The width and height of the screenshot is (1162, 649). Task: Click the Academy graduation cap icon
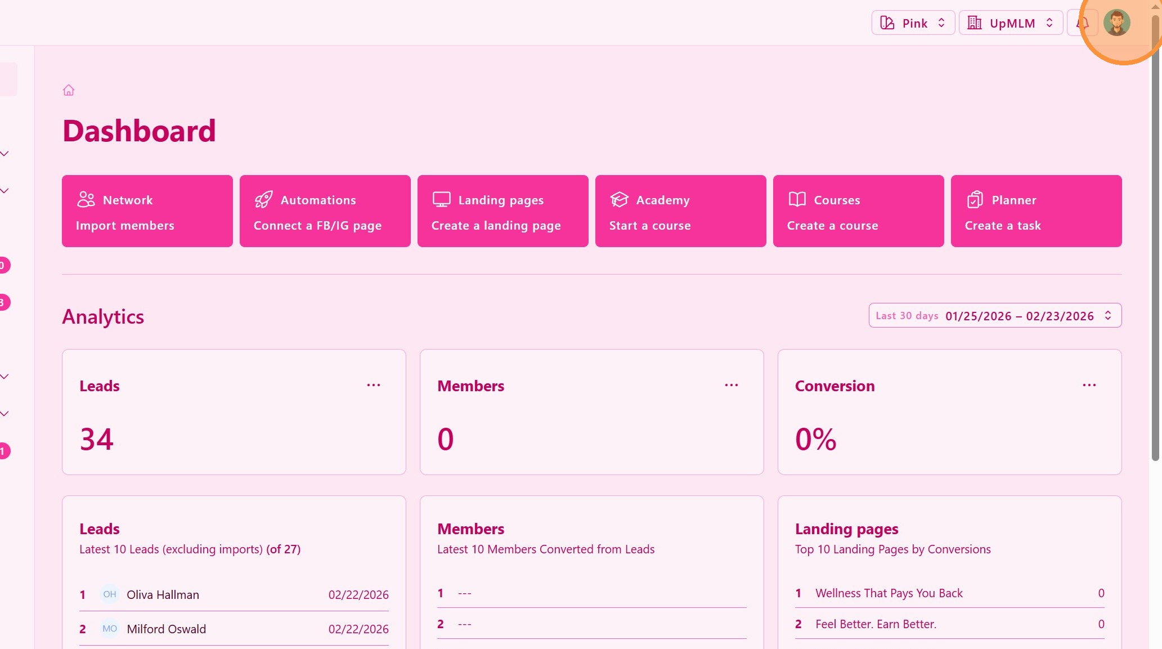[619, 200]
